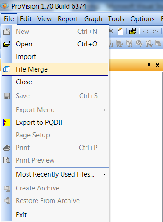Open the Edit menu
Viewport: 163px width, 222px height.
point(26,19)
